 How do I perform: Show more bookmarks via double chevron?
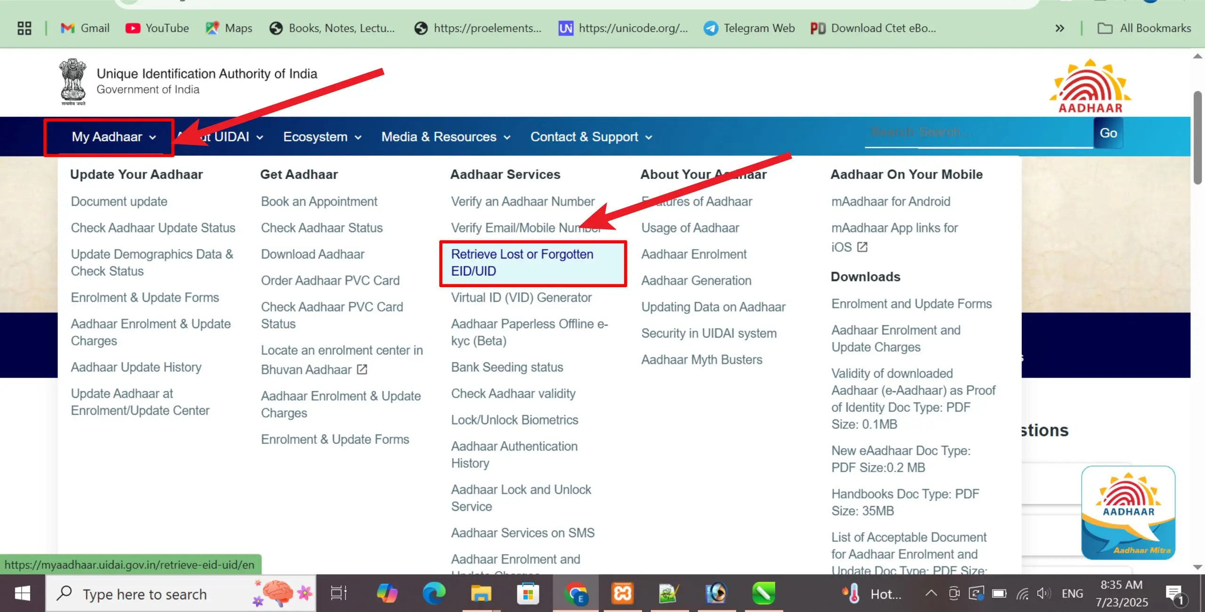pyautogui.click(x=1060, y=28)
